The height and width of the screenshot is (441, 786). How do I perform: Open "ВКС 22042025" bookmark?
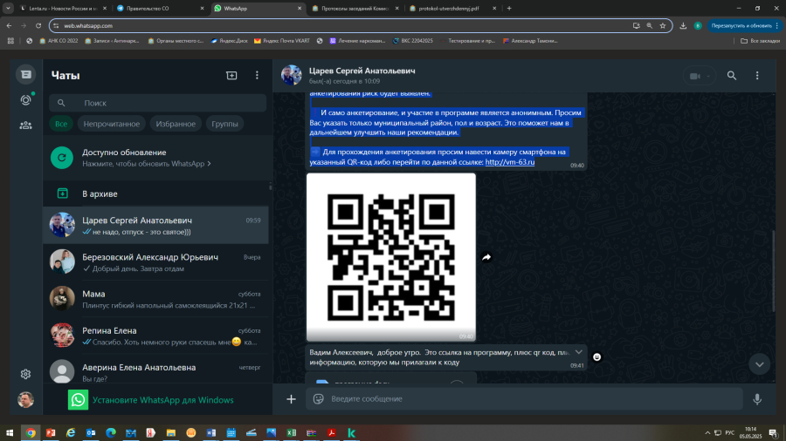pyautogui.click(x=412, y=41)
